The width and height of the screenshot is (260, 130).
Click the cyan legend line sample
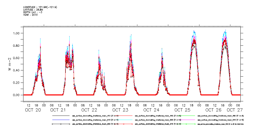(x=123, y=120)
